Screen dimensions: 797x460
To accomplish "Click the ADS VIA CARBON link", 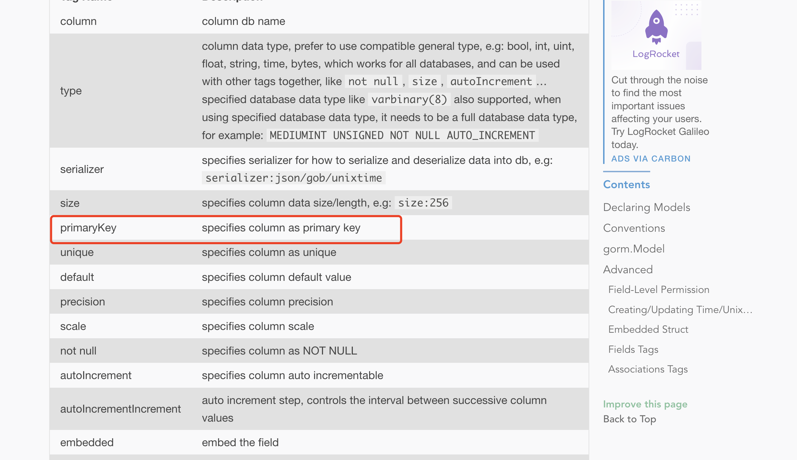I will point(650,158).
